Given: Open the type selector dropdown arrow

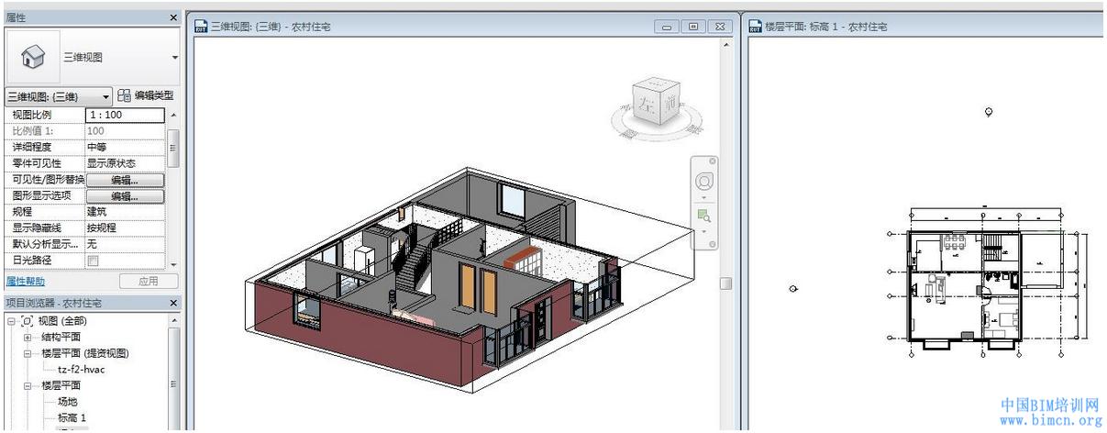Looking at the screenshot, I should coord(174,57).
